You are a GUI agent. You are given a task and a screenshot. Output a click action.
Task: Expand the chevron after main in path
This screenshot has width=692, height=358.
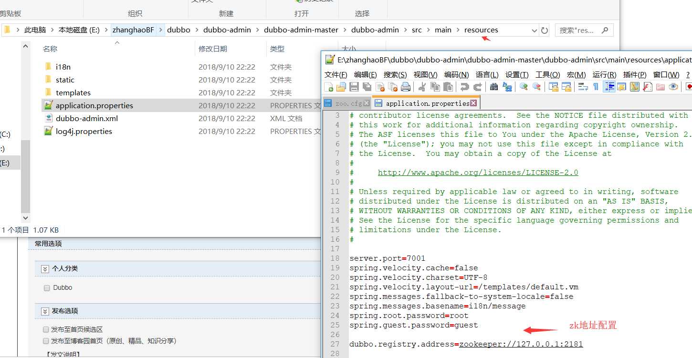pyautogui.click(x=458, y=30)
